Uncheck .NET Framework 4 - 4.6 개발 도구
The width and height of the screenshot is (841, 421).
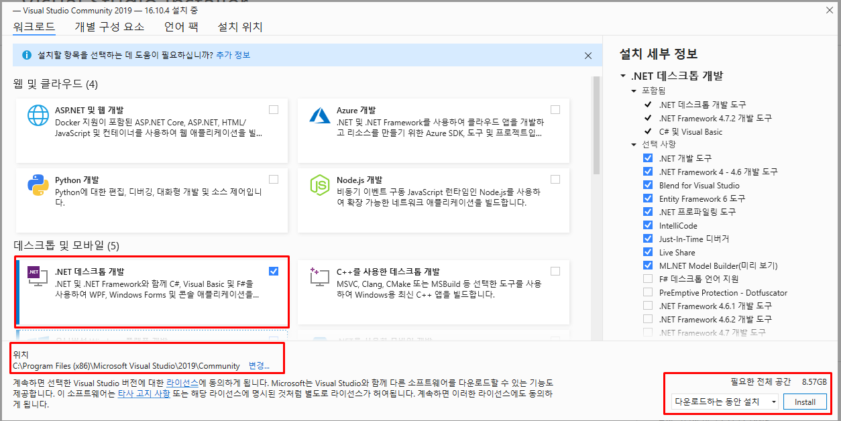pyautogui.click(x=648, y=172)
